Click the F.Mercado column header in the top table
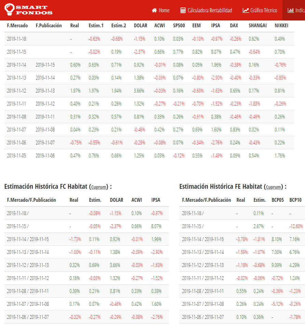 (x=17, y=26)
